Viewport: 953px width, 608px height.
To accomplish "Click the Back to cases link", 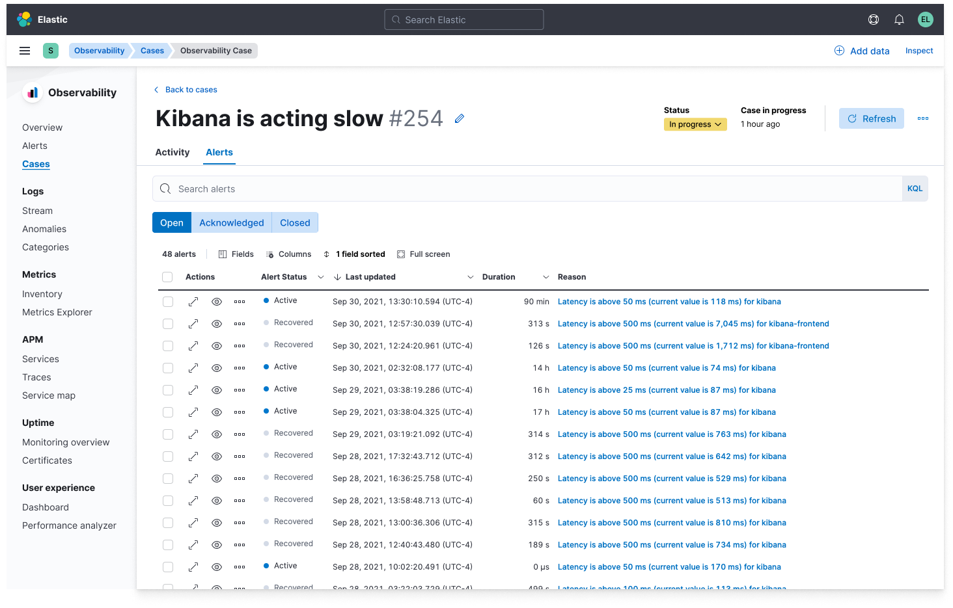I will click(186, 89).
